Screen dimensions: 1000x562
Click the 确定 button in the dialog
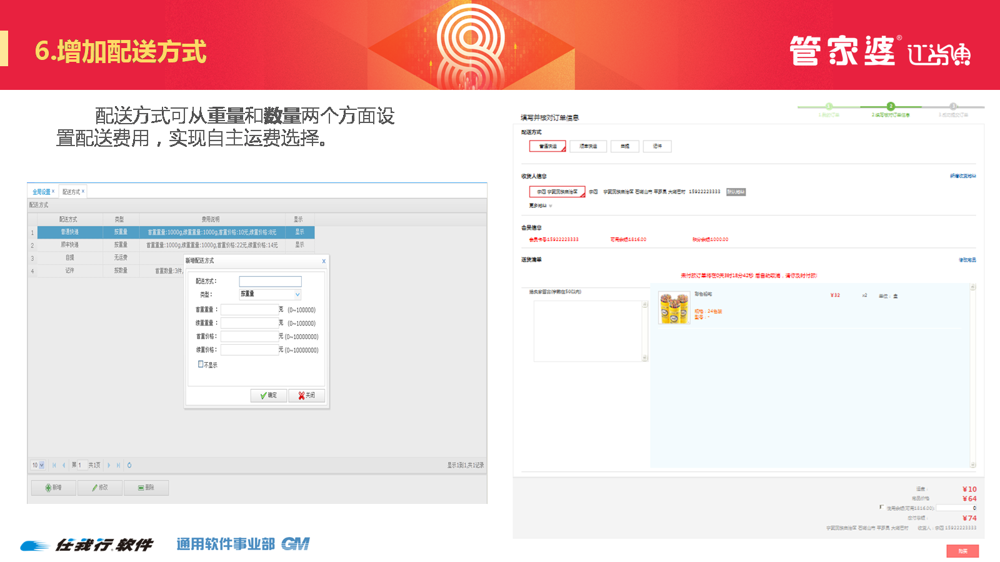tap(269, 395)
